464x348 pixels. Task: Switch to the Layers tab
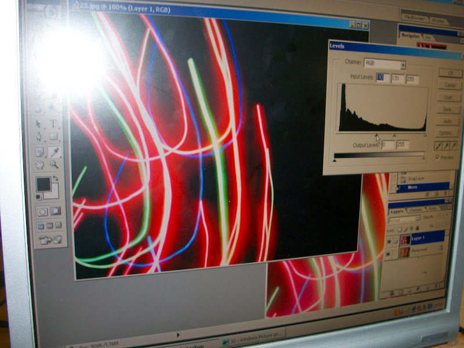pos(397,212)
